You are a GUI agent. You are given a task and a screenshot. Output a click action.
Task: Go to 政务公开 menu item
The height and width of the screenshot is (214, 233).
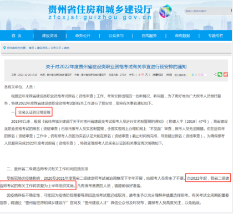83,35
